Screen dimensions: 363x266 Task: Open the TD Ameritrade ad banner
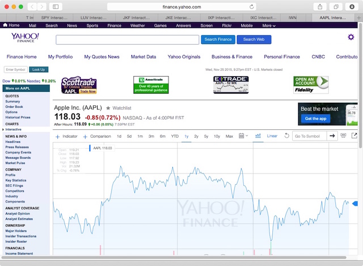click(151, 85)
